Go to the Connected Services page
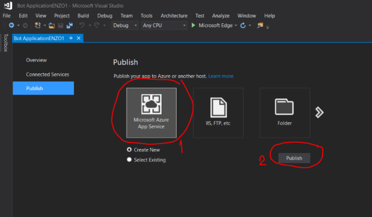This screenshot has width=372, height=217. coord(48,74)
